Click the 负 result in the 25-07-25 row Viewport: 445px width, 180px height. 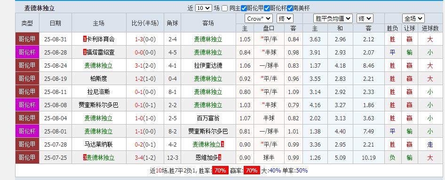[392, 157]
